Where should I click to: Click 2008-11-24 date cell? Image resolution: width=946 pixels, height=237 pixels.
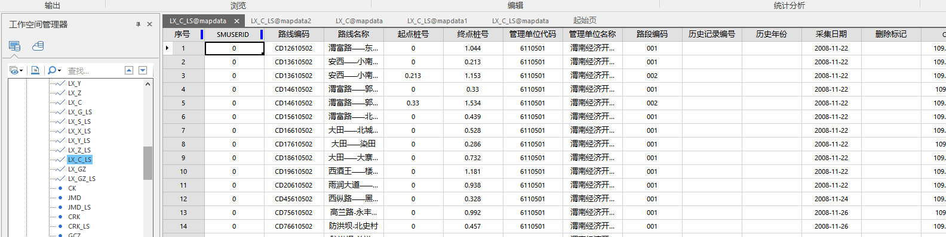coord(831,199)
